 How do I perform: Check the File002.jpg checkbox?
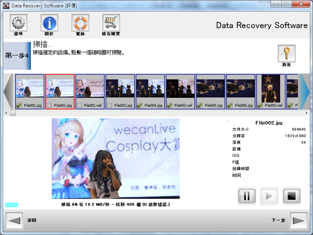pos(49,105)
